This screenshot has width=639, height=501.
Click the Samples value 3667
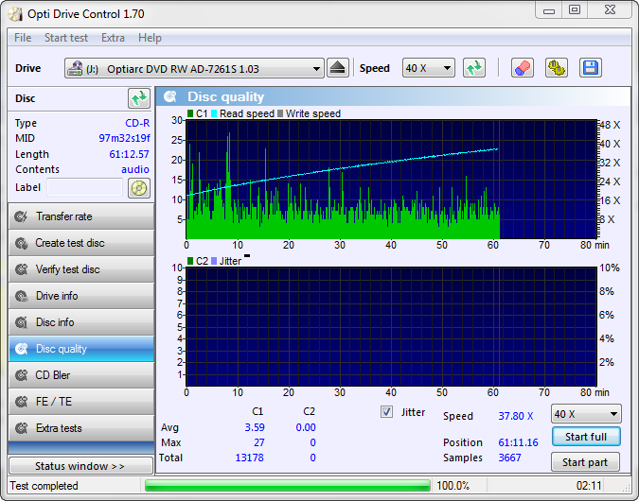[510, 458]
